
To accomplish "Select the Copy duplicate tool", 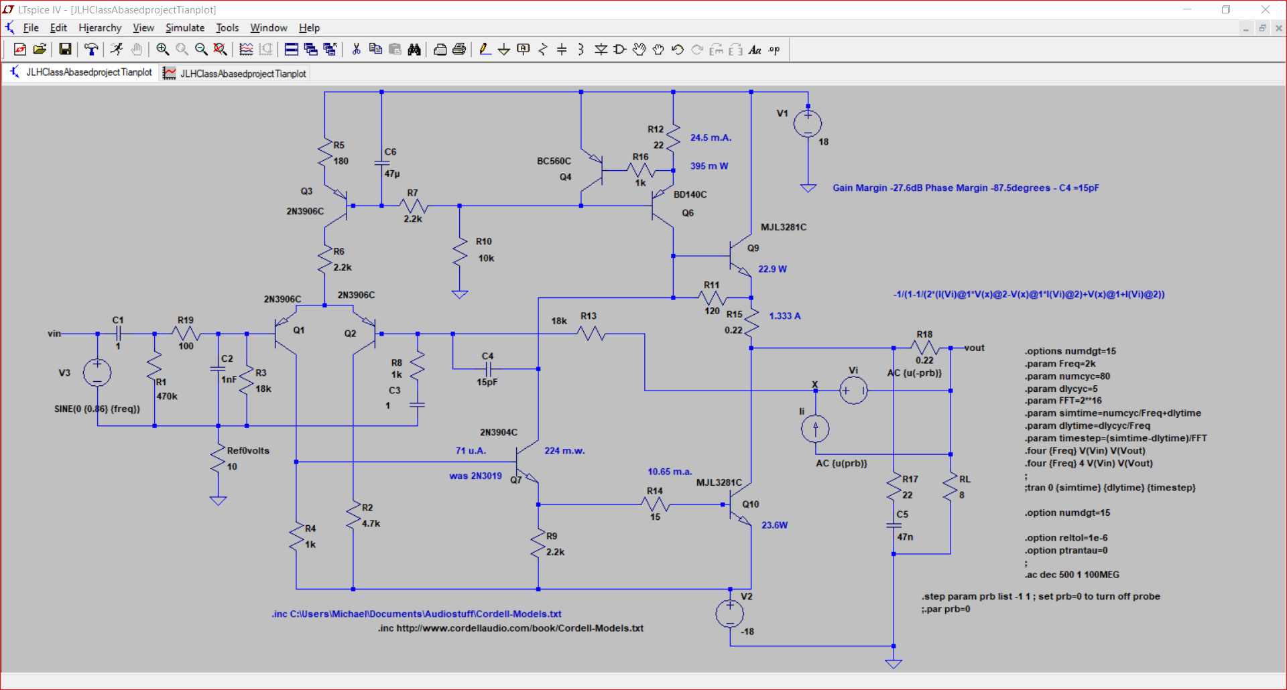I will tap(375, 50).
